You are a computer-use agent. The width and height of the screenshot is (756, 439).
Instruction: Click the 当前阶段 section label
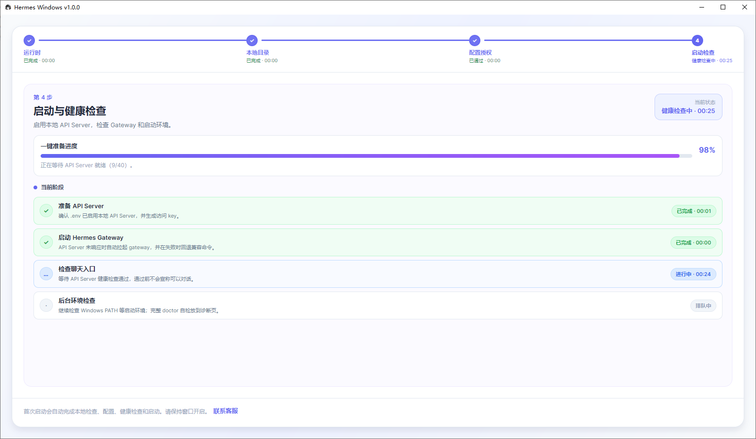(x=52, y=187)
